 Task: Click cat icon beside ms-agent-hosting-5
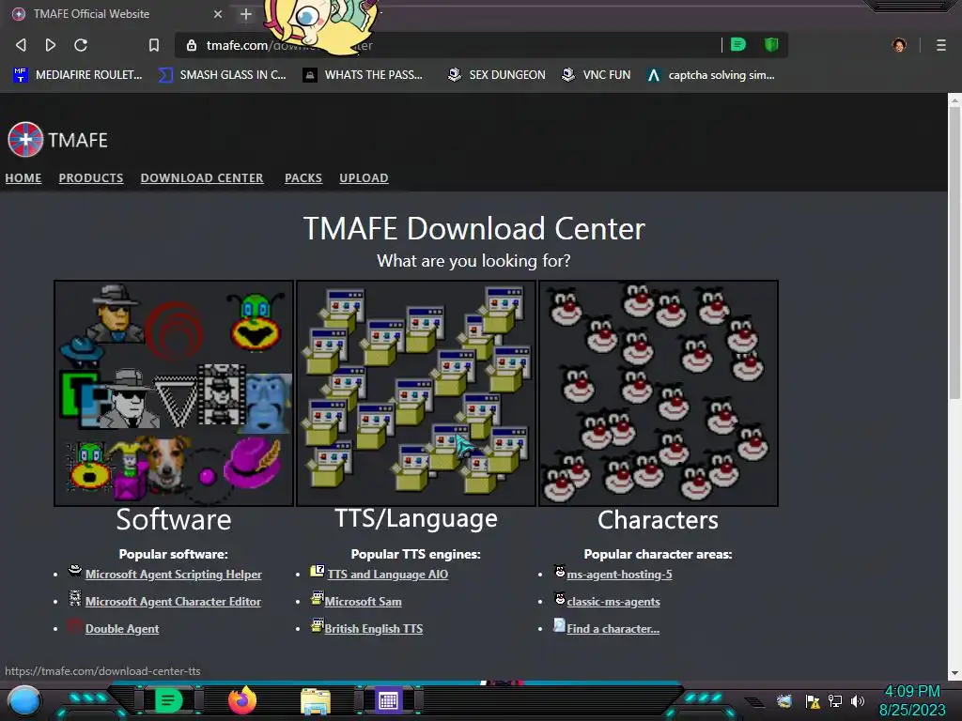pyautogui.click(x=560, y=571)
